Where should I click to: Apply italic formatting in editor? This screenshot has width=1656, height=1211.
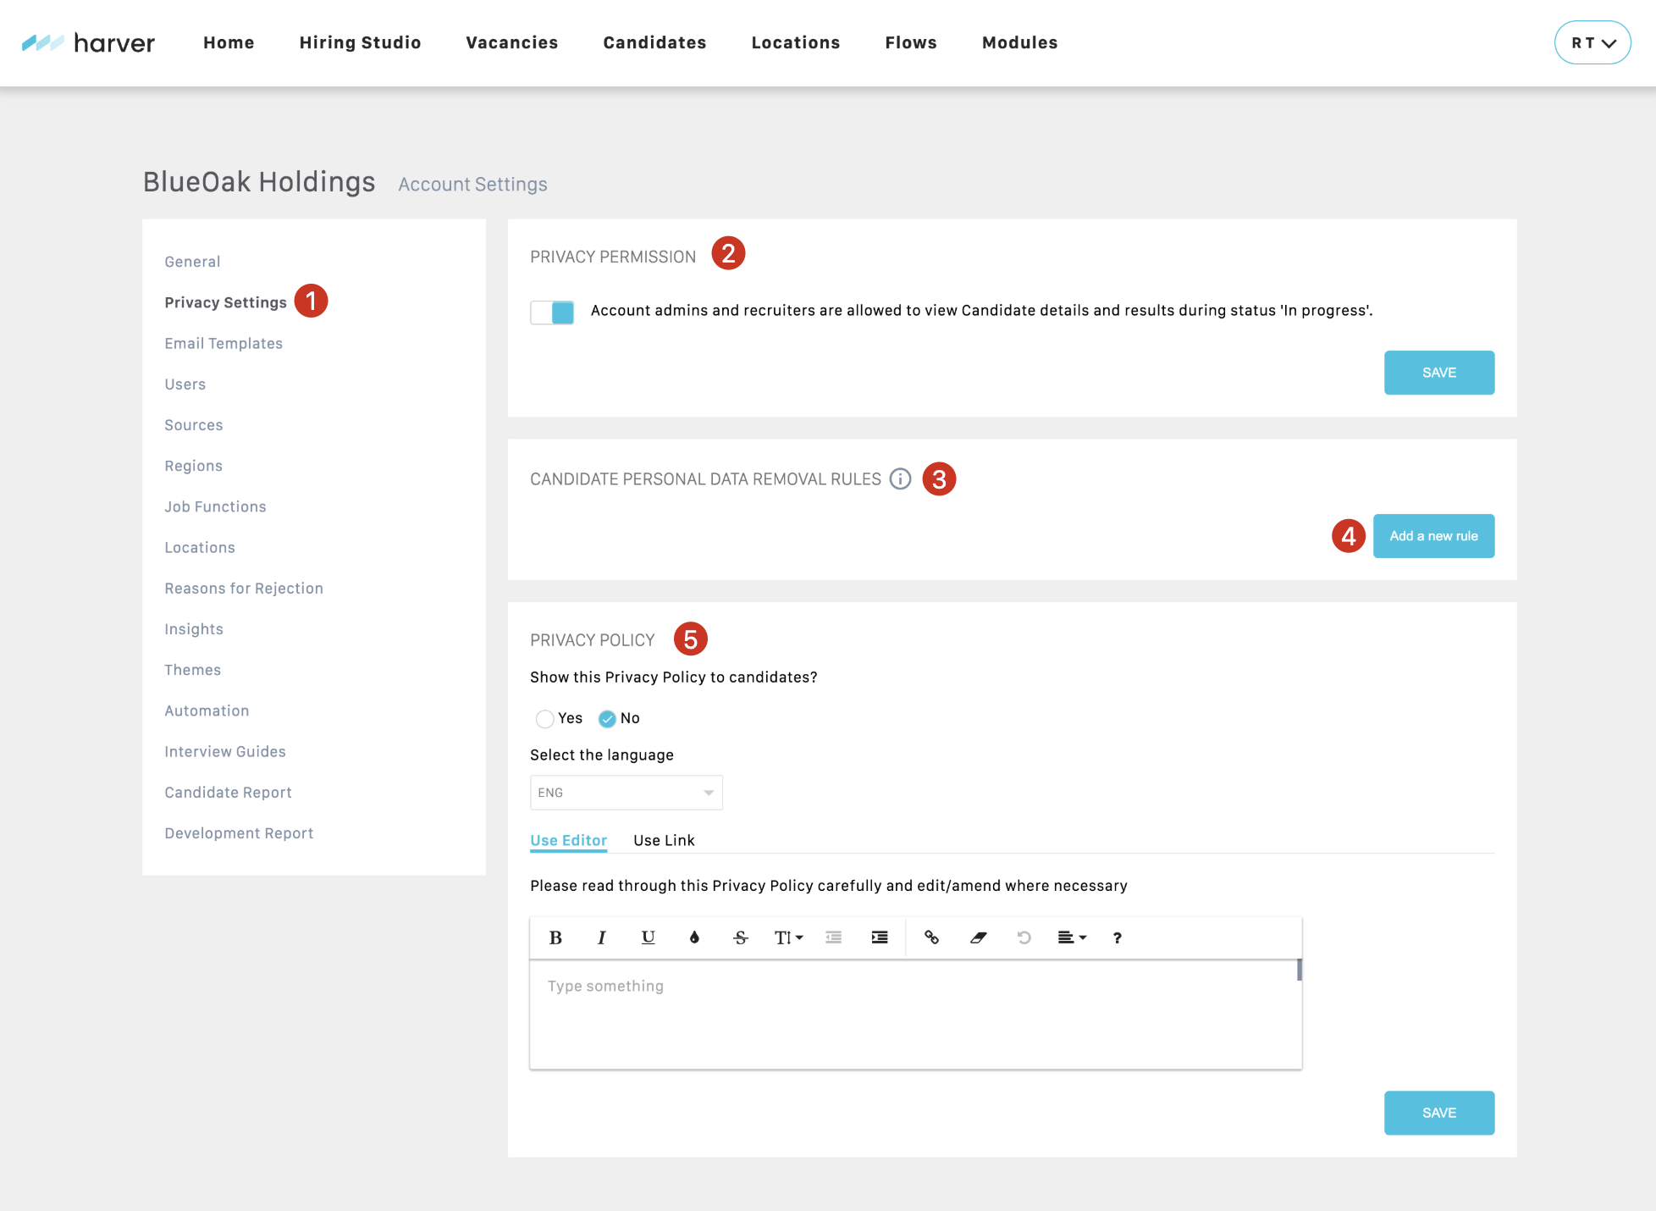pos(602,937)
